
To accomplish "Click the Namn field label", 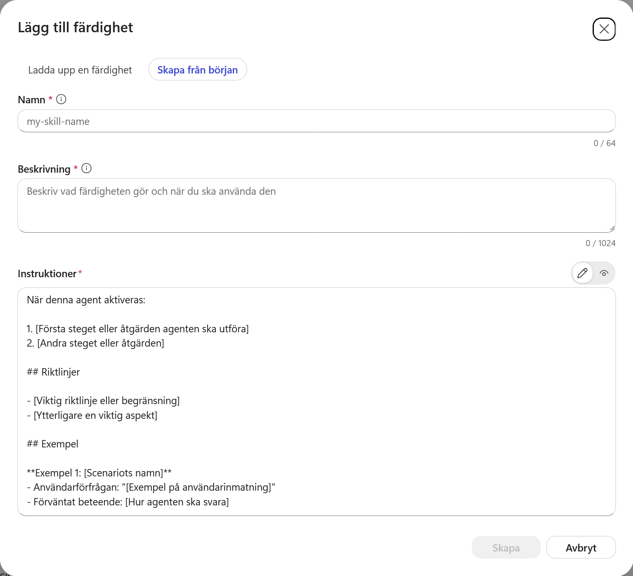I will (x=31, y=100).
